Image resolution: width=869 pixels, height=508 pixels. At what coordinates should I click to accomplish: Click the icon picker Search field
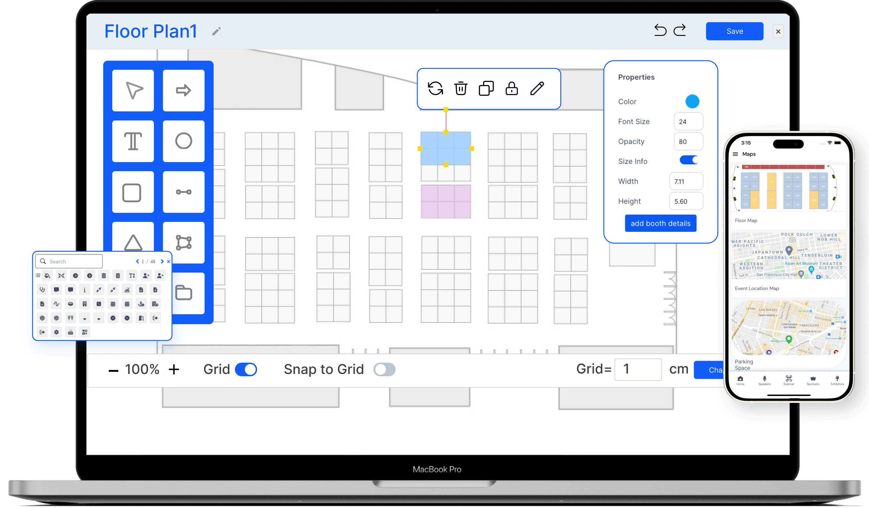69,261
